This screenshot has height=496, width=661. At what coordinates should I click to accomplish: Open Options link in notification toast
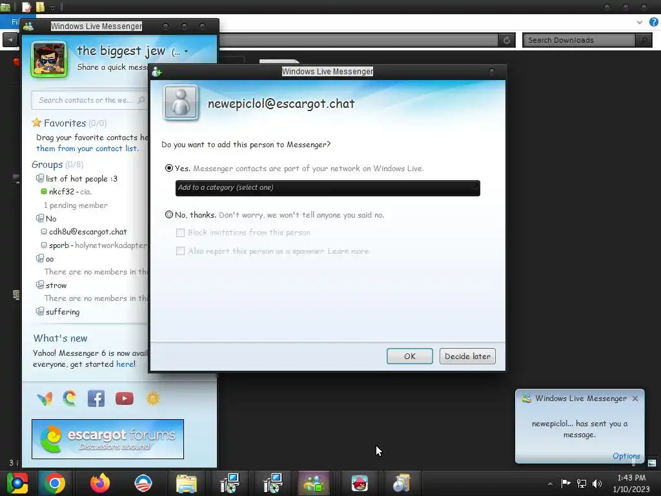626,455
